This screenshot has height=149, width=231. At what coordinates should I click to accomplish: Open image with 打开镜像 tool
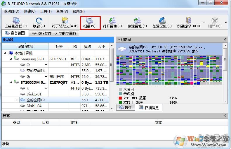112,23
